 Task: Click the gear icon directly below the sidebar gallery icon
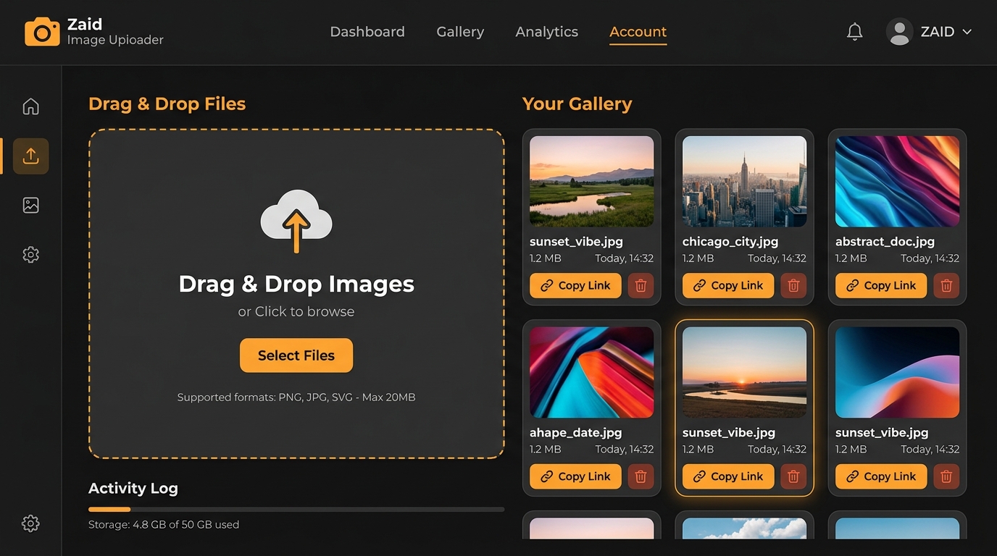click(30, 255)
